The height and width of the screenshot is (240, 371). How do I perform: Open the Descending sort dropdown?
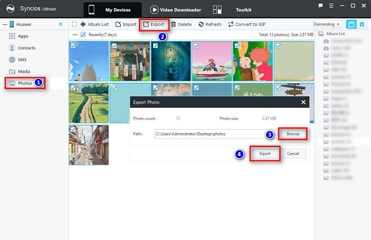[x=327, y=24]
